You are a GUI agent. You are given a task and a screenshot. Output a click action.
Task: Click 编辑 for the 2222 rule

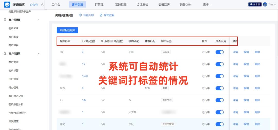(246, 88)
